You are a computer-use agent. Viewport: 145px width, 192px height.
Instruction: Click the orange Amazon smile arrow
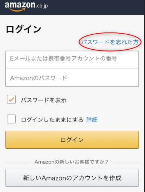tap(17, 10)
